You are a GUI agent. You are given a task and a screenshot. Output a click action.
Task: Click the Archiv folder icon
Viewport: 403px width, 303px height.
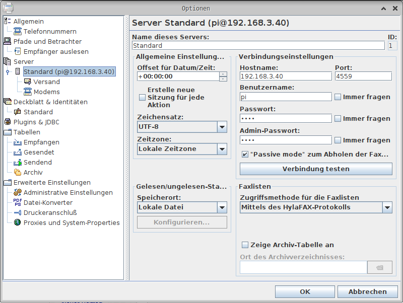point(18,172)
